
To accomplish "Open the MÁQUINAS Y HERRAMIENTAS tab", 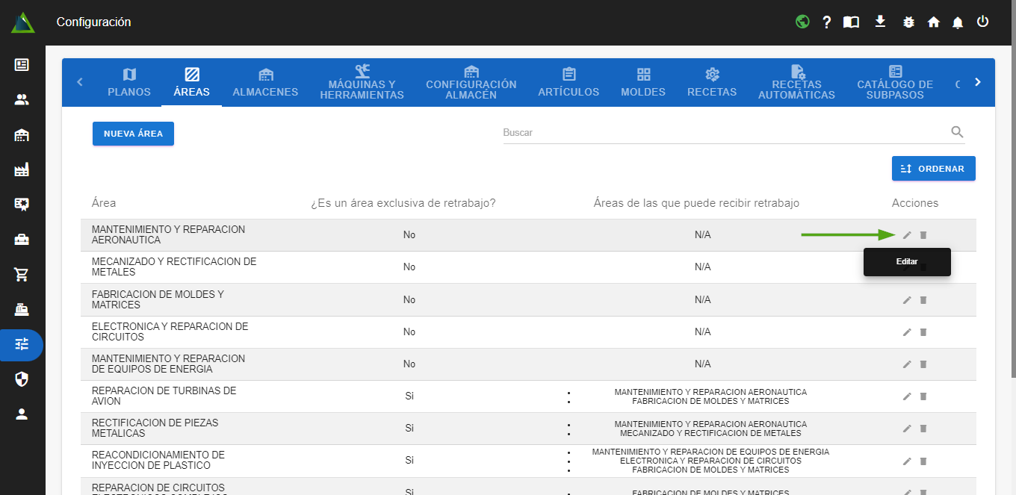I will (362, 82).
